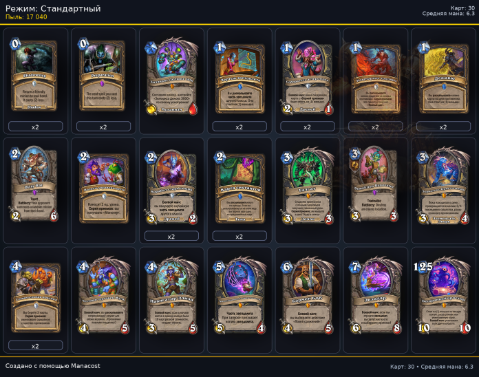Screen dimensions: 479x377
Task: Select the Shadowstep card thumbnail
Action: (34, 74)
